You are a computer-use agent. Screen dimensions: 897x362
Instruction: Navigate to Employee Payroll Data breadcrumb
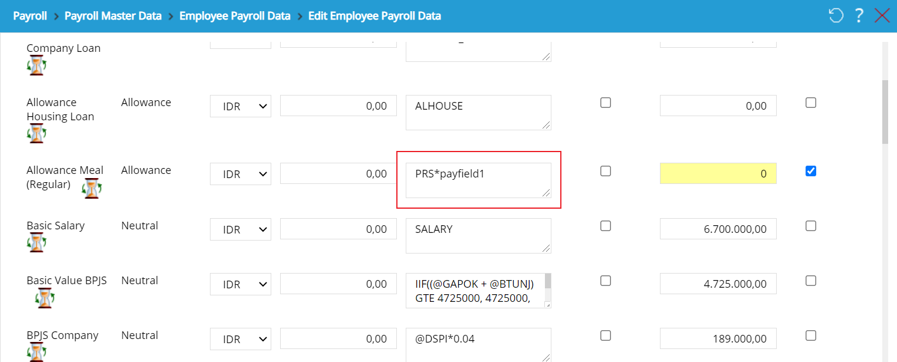(x=235, y=16)
